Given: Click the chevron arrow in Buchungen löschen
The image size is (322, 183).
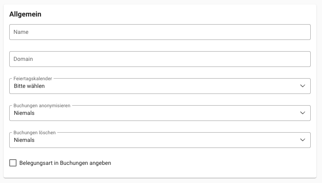Looking at the screenshot, I should click(x=303, y=140).
